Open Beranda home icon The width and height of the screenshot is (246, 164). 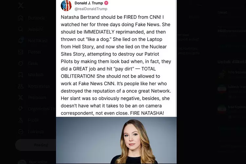pos(21,18)
